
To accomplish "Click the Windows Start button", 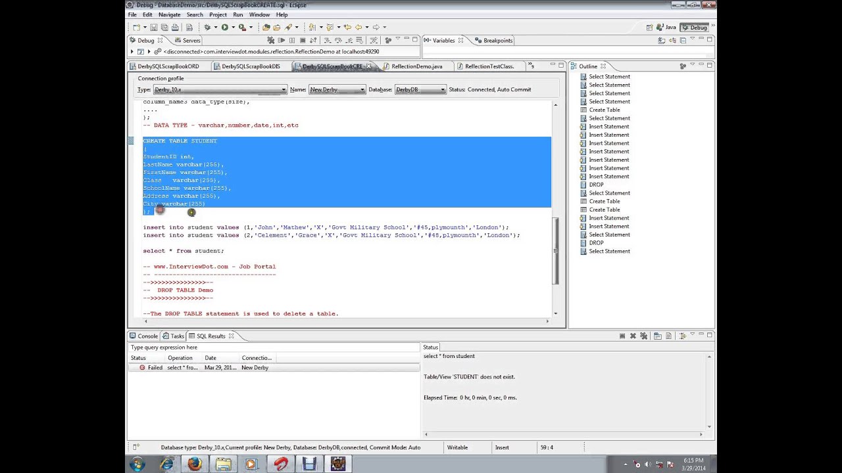I will [137, 464].
